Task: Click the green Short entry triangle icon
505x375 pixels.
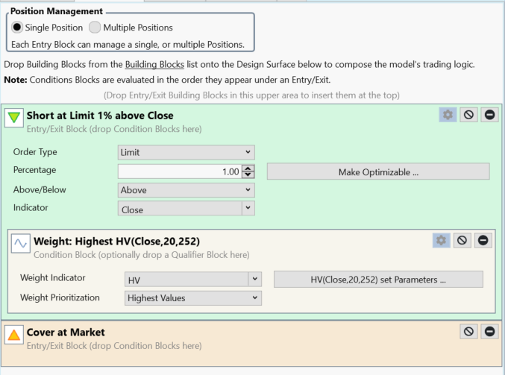Action: click(x=14, y=118)
